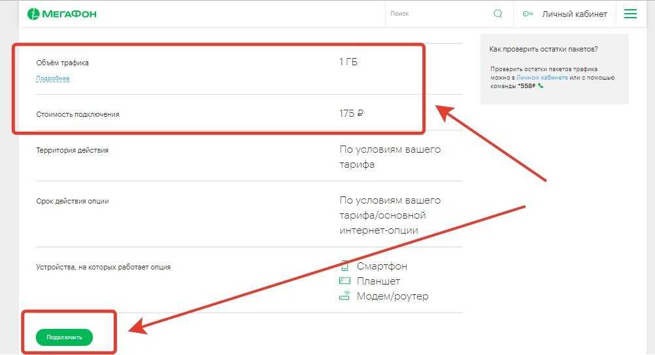Click the modem/router device icon
This screenshot has width=655, height=355.
344,296
